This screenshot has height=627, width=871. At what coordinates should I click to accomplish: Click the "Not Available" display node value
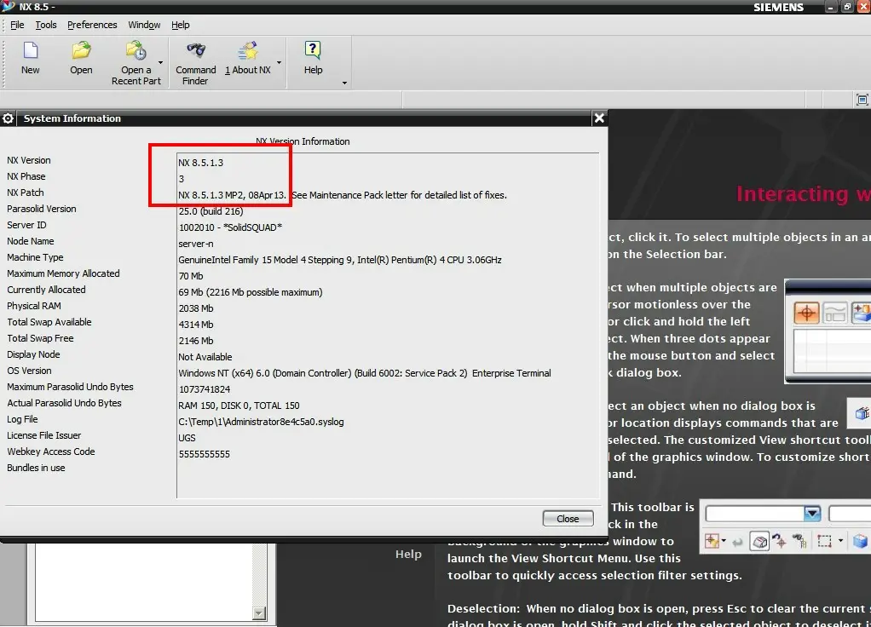(205, 357)
